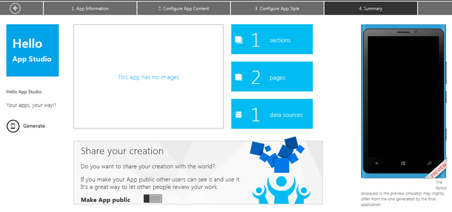This screenshot has height=212, width=452.
Task: Toggle the Make App public switch
Action: point(153,198)
